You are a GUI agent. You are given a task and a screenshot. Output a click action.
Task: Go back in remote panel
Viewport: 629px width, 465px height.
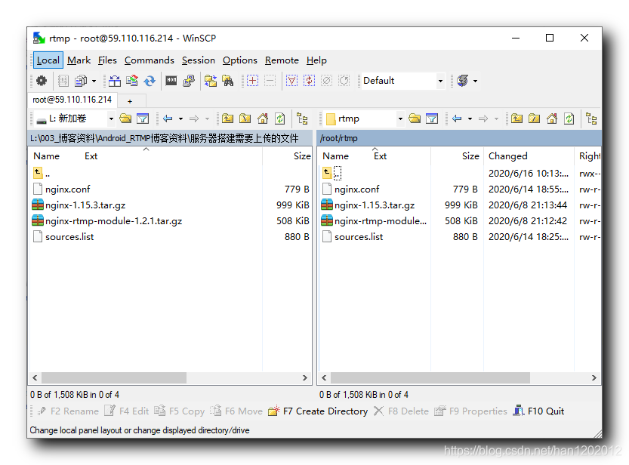point(457,119)
